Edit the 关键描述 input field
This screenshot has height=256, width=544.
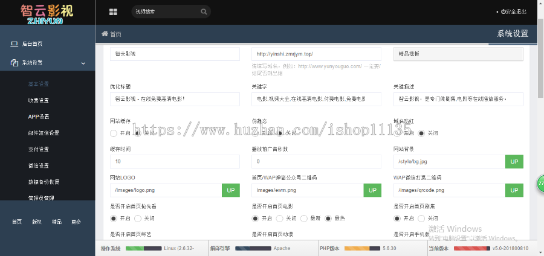coord(458,99)
